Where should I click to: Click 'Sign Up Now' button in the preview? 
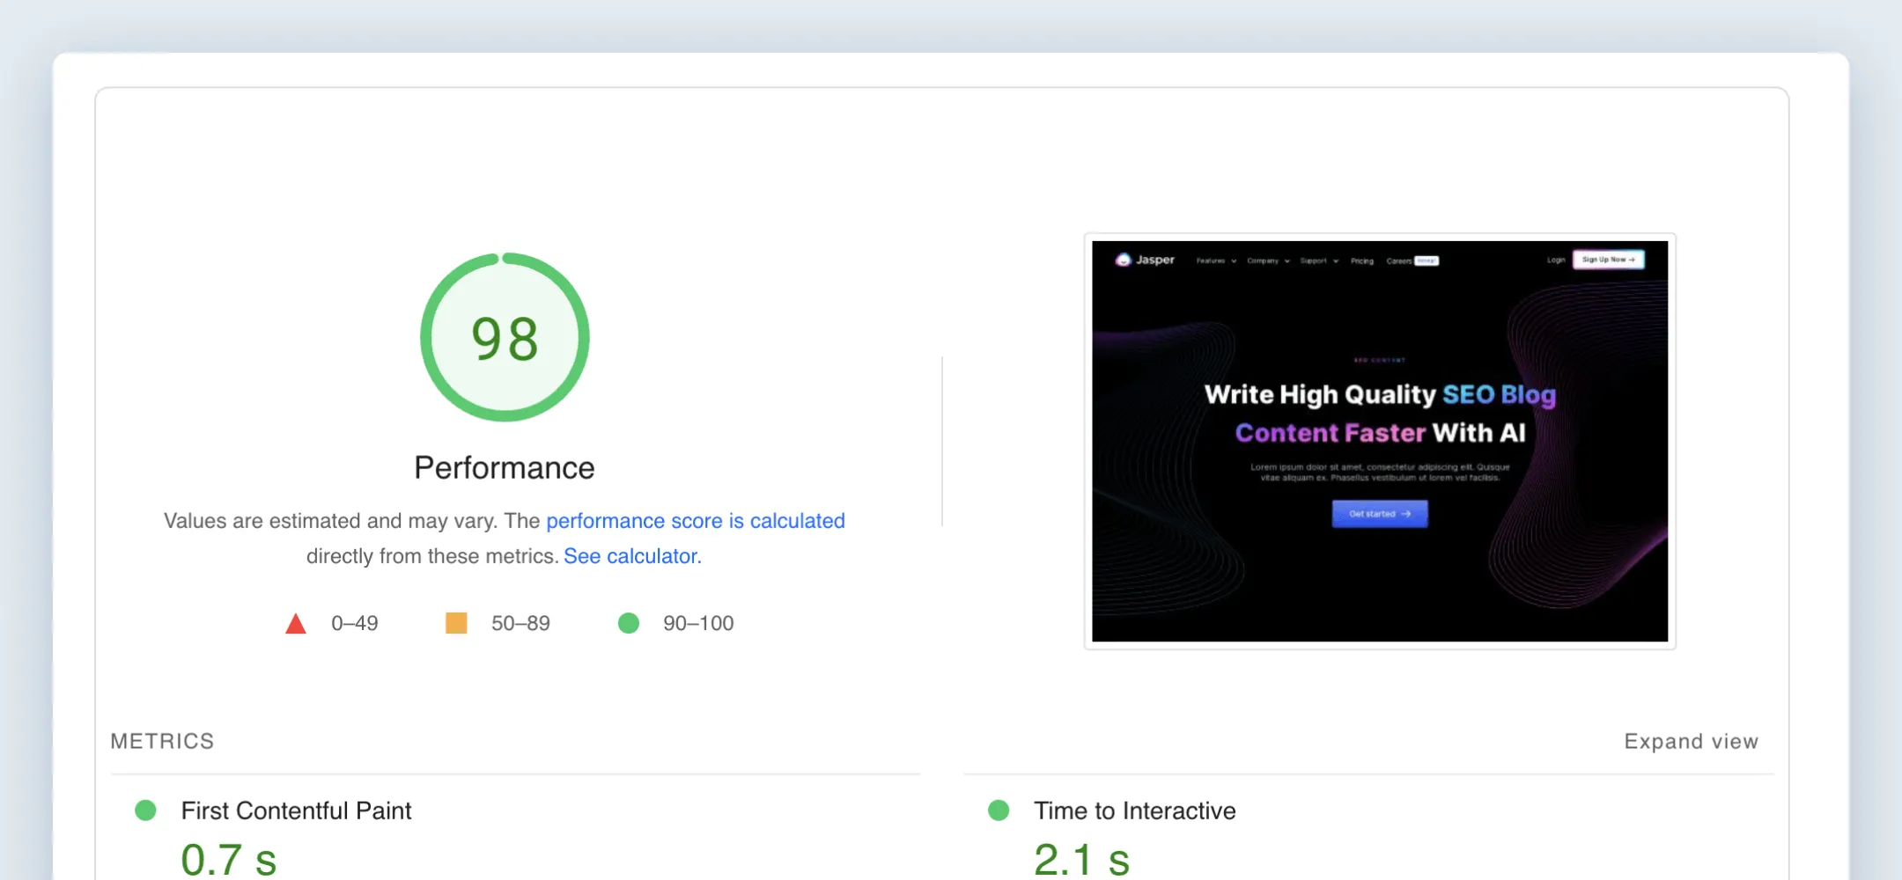pos(1608,260)
